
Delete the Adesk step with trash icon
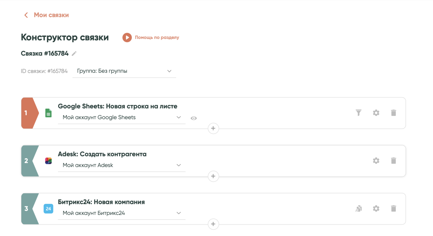(x=393, y=160)
